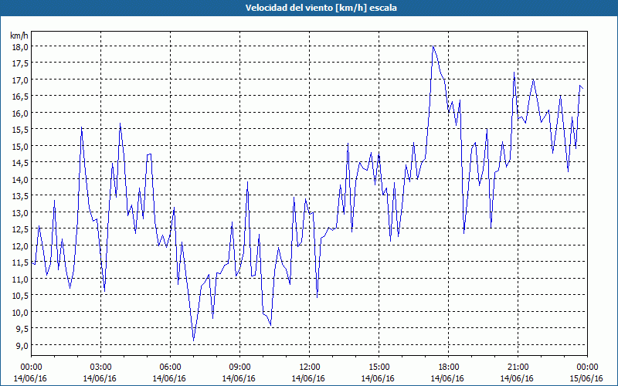Click the '18,0' y-axis label
This screenshot has width=618, height=386.
click(20, 47)
